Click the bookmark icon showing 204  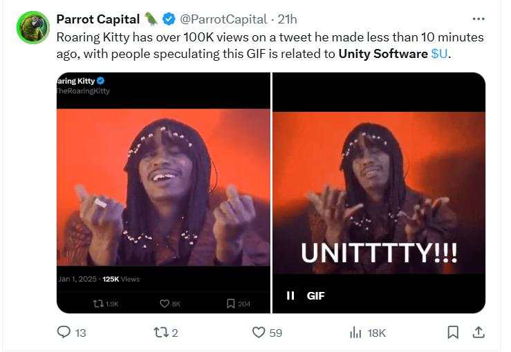(231, 304)
